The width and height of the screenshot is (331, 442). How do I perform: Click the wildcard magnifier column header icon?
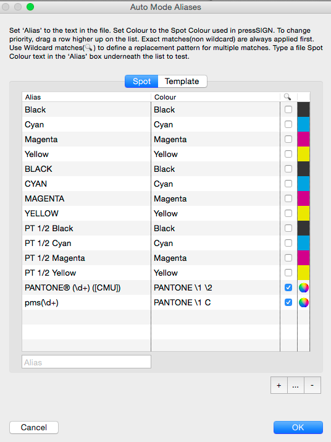point(287,97)
